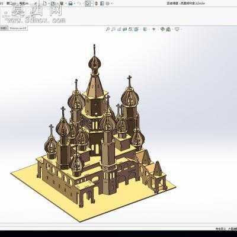Click Print icon in top toolbar
This screenshot has height=237, width=237.
click(71, 4)
